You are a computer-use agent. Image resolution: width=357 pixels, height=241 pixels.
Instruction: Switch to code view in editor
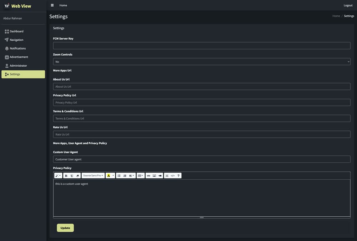click(x=172, y=175)
